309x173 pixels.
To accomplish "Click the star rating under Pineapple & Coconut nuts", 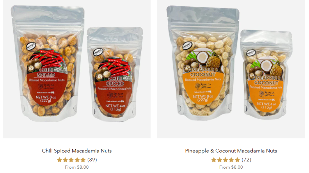I will pos(226,160).
